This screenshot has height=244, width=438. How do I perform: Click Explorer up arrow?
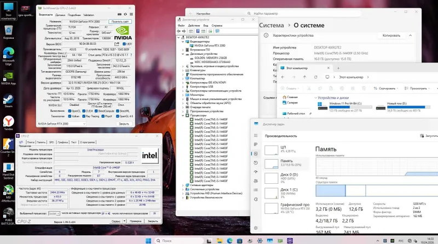[304, 77]
